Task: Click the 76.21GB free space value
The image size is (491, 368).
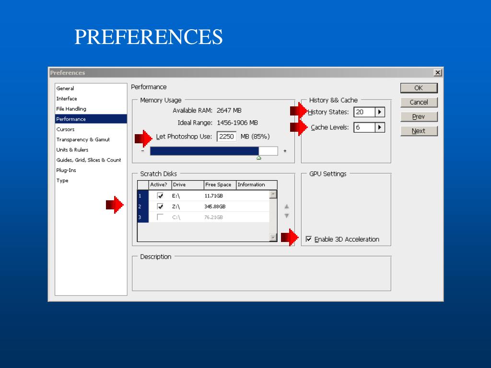Action: pos(213,217)
